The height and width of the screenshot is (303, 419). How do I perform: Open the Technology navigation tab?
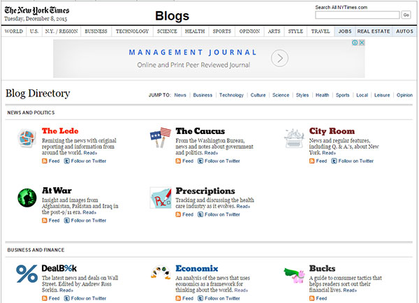132,31
